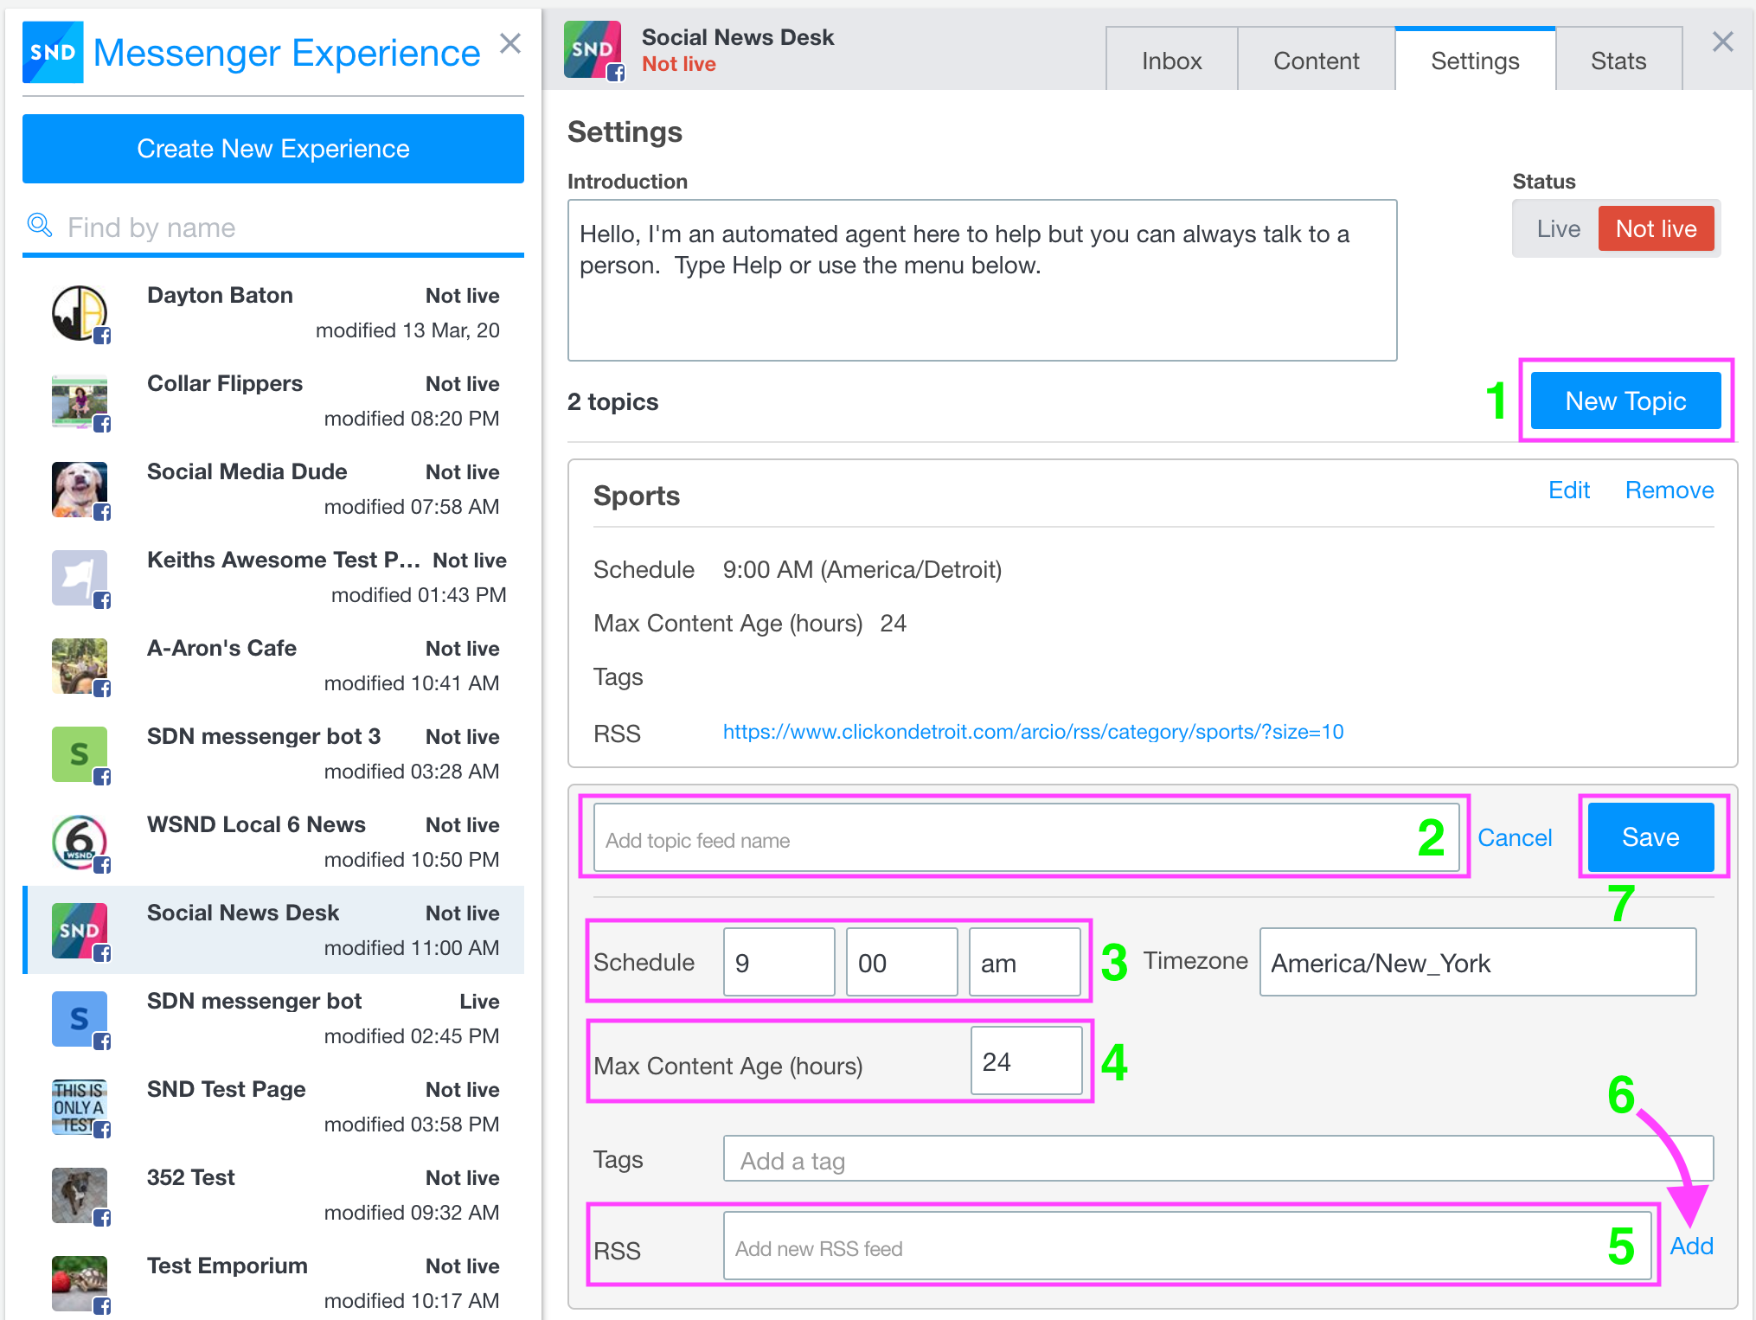The height and width of the screenshot is (1320, 1756).
Task: Click Remove on the Sports topic
Action: coord(1669,490)
